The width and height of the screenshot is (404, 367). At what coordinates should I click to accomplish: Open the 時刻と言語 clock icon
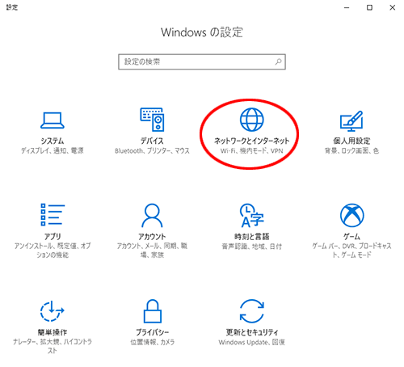[x=252, y=215]
